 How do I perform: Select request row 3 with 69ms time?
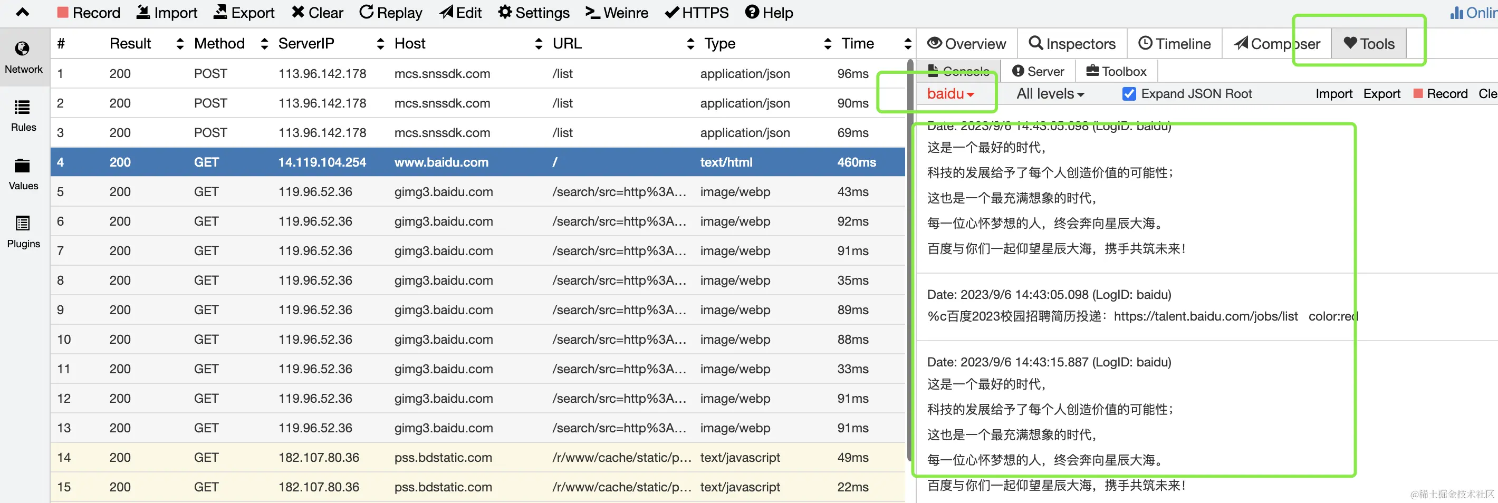[477, 132]
